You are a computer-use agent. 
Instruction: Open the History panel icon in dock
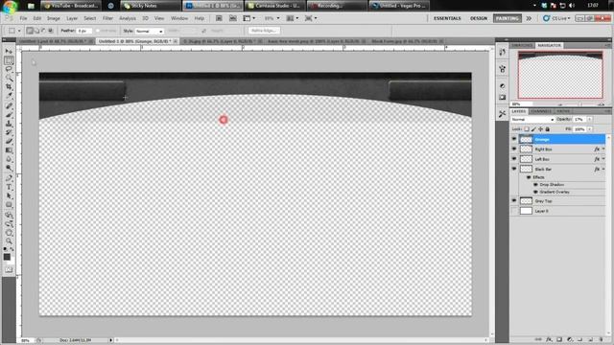(503, 52)
